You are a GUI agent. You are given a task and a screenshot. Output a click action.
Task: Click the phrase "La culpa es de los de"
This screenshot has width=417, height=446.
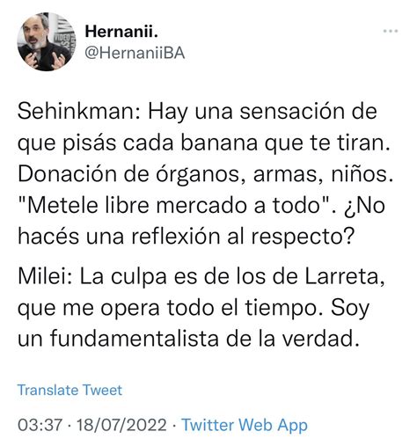coord(189,276)
